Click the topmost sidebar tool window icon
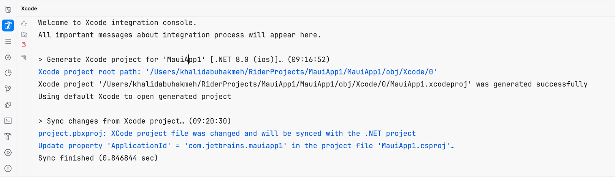The height and width of the screenshot is (177, 615). (x=8, y=10)
